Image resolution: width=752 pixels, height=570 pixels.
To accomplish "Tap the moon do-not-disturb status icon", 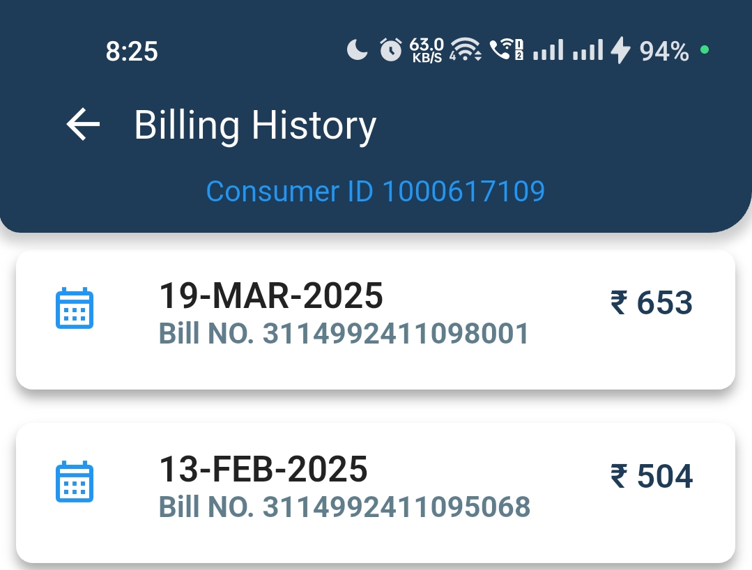I will tap(357, 50).
